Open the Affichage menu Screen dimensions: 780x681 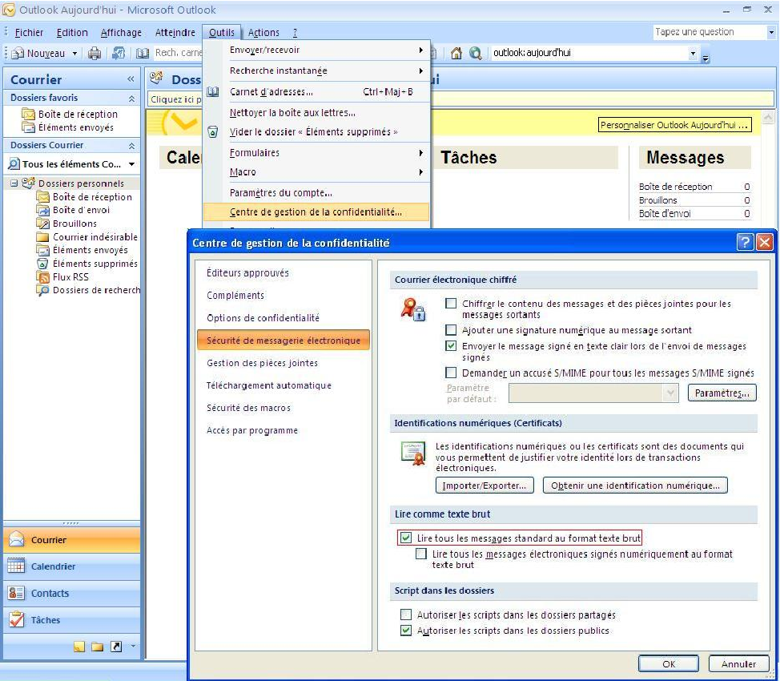[x=121, y=33]
